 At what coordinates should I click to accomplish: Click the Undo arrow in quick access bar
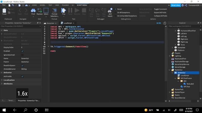point(13,5)
